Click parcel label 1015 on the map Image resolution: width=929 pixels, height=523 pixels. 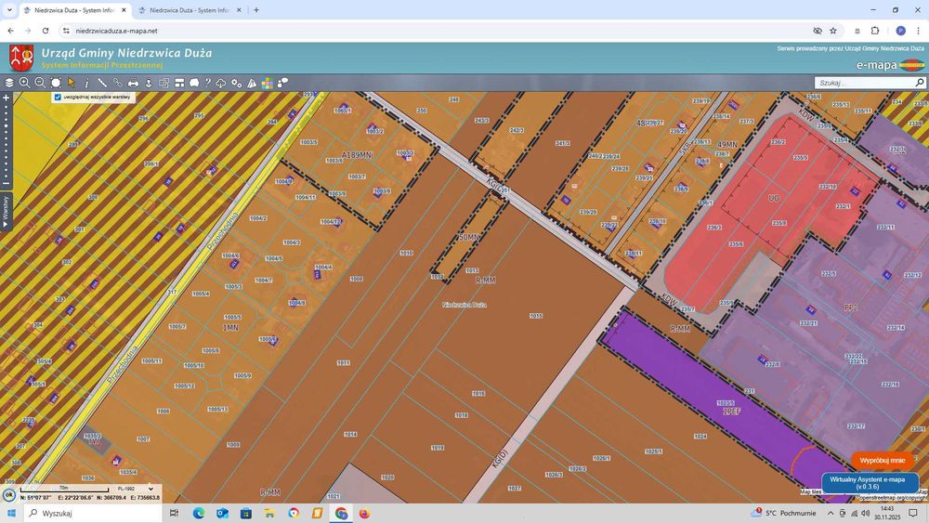536,316
